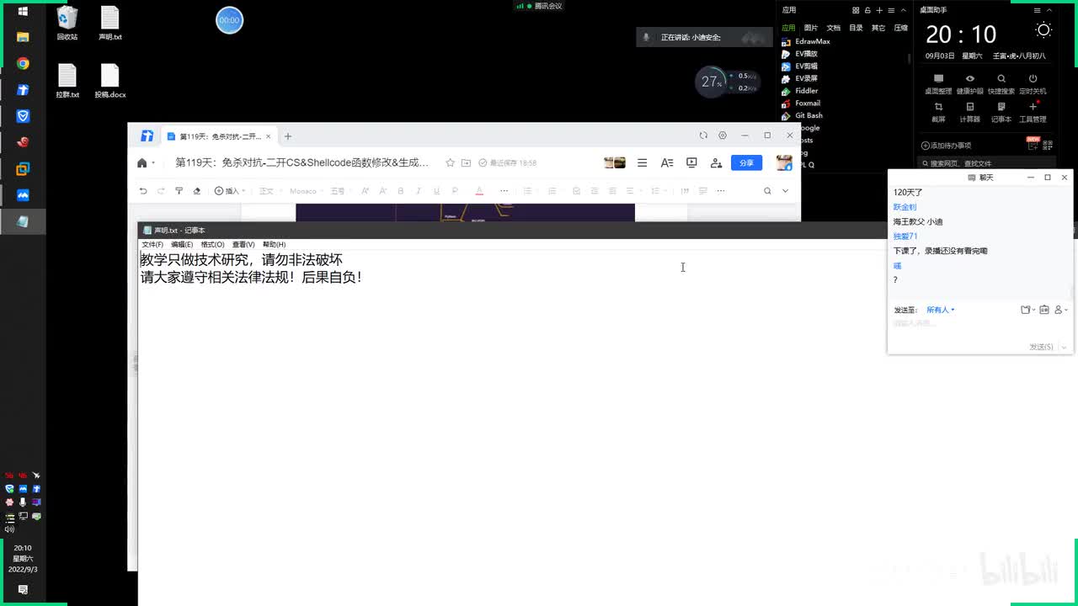The height and width of the screenshot is (606, 1078).
Task: Start presentation mode icon in docs
Action: (691, 163)
